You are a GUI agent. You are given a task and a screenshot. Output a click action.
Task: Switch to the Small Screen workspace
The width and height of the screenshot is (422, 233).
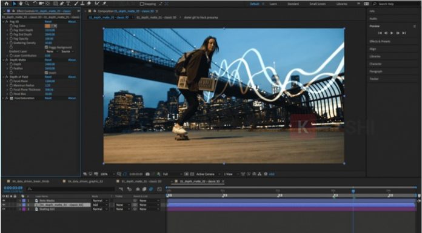[318, 4]
